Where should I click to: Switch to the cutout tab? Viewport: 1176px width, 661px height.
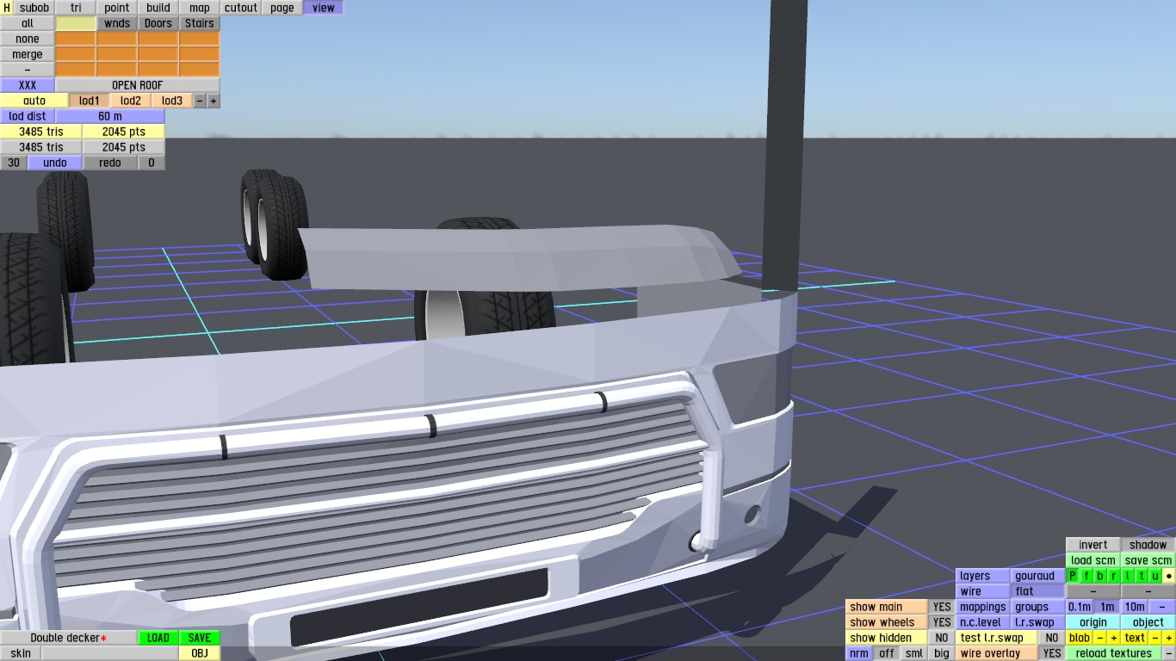241,8
